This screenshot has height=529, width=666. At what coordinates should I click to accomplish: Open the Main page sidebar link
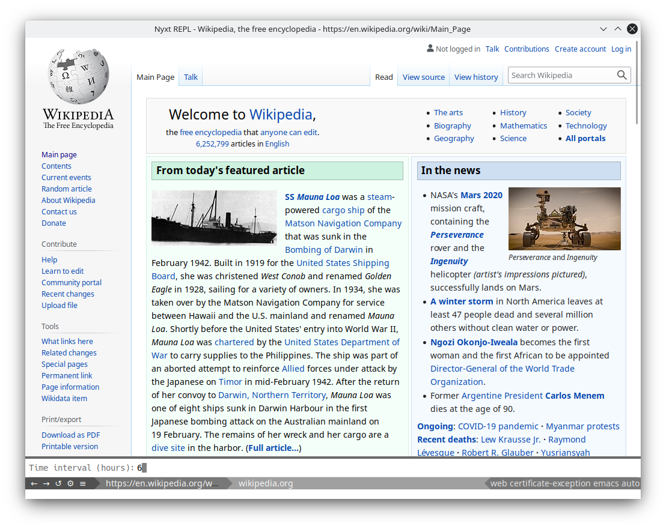(59, 155)
